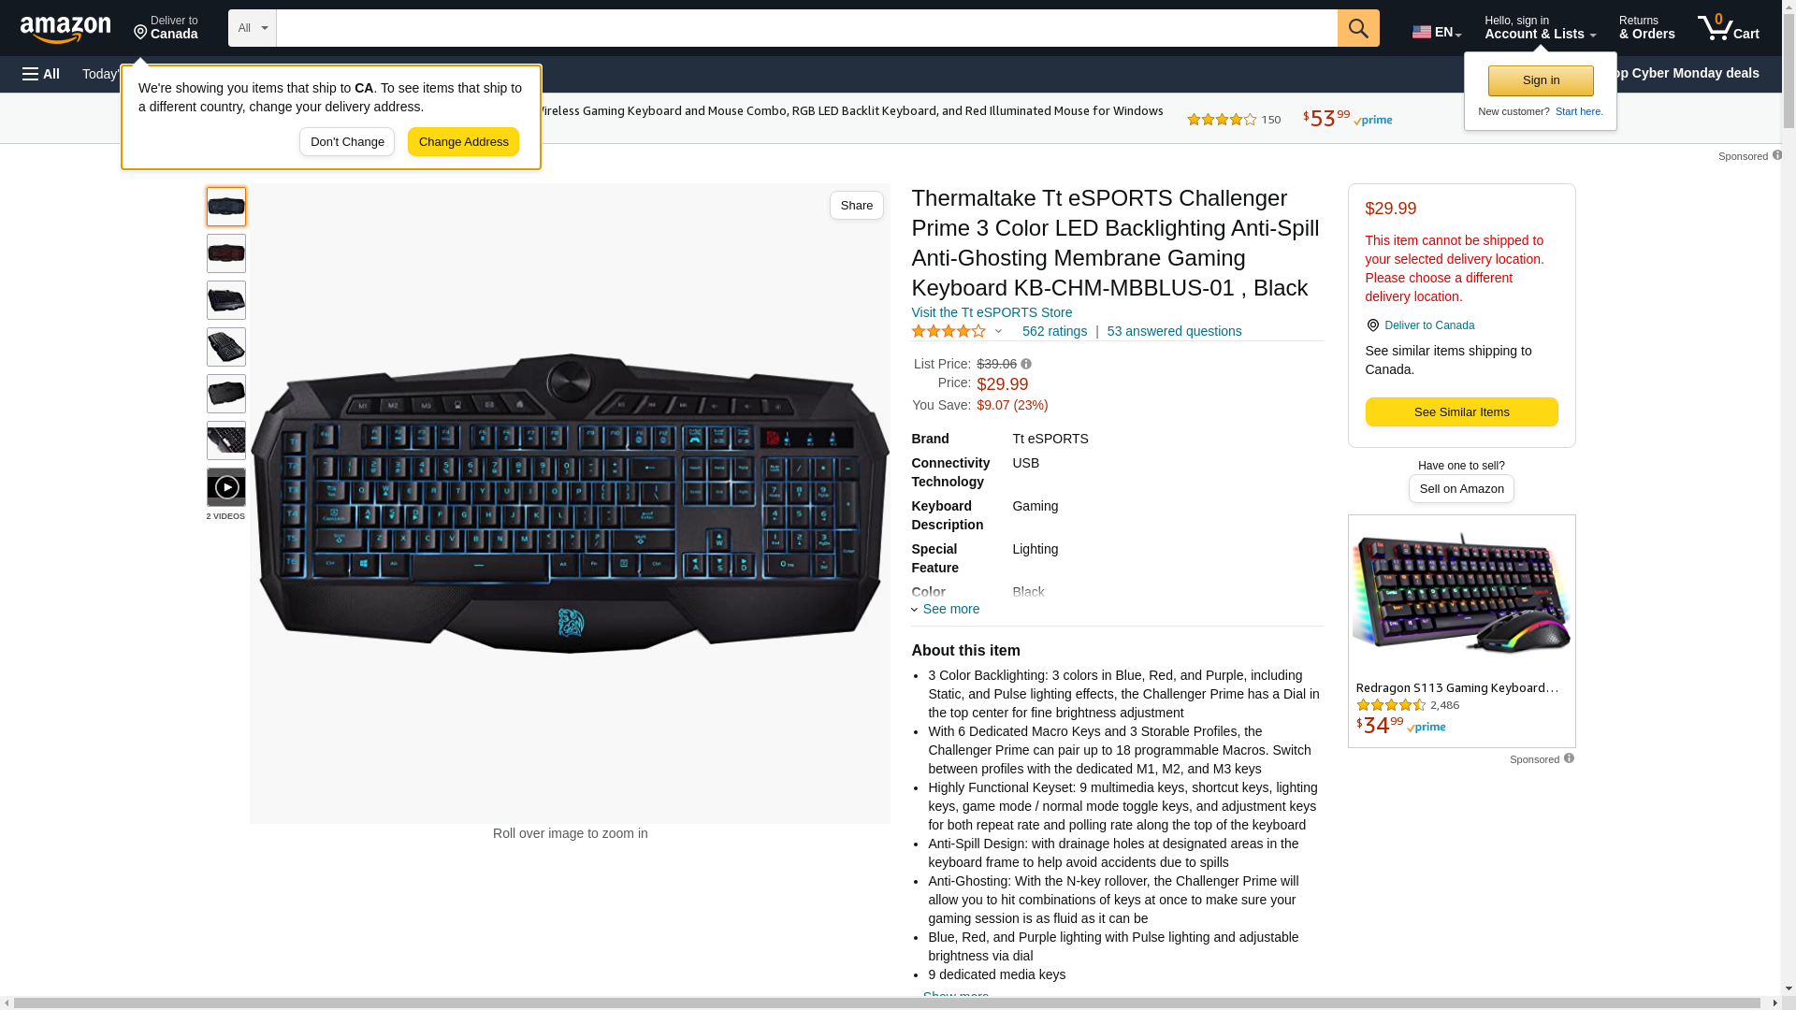Expand the star ratings popover arrow

point(998,331)
